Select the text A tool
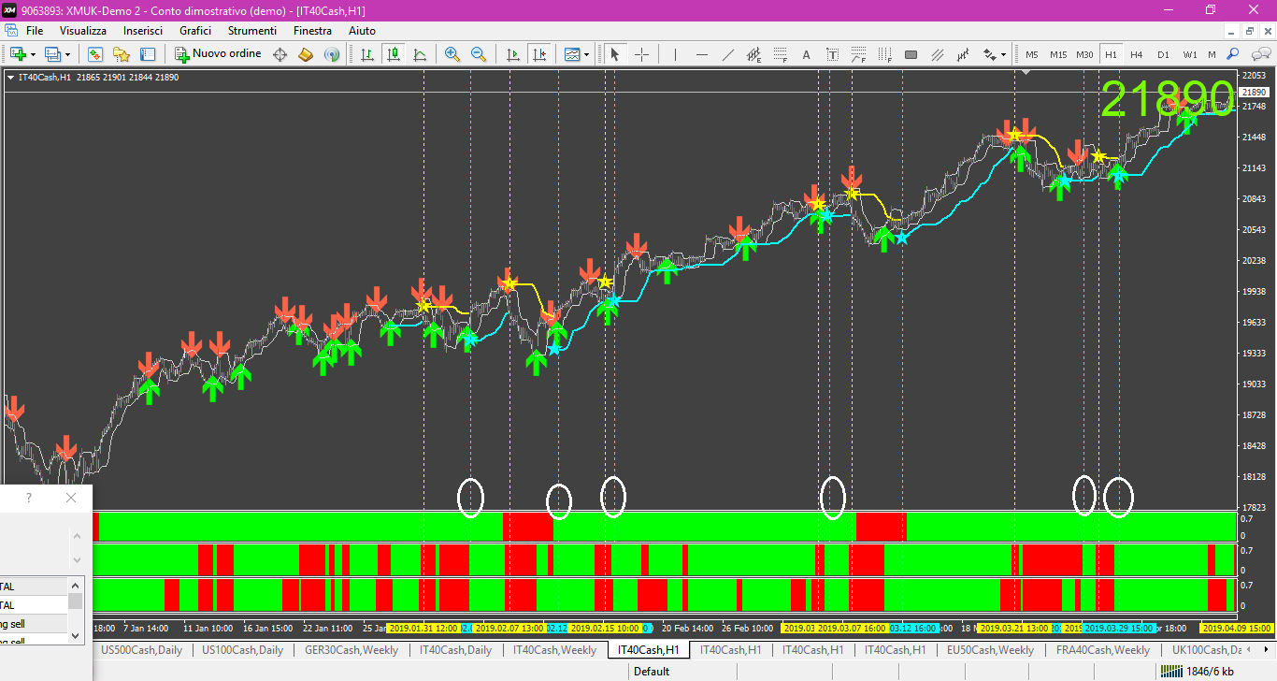This screenshot has height=681, width=1277. 806,54
